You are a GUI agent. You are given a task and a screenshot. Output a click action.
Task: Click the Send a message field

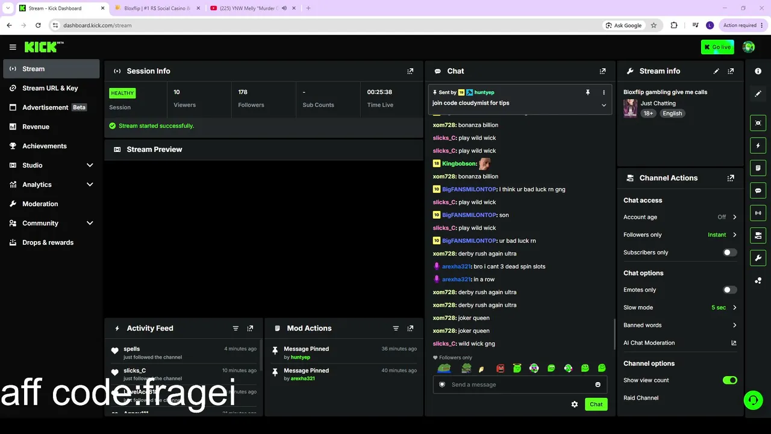[520, 385]
